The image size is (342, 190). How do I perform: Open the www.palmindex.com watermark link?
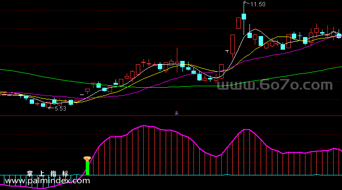[x=48, y=181]
